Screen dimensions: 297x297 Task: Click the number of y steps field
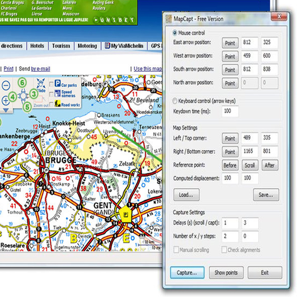click(x=250, y=237)
